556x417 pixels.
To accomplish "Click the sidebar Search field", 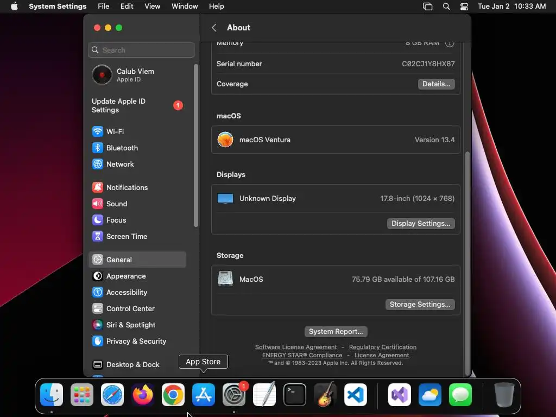I will click(x=141, y=50).
